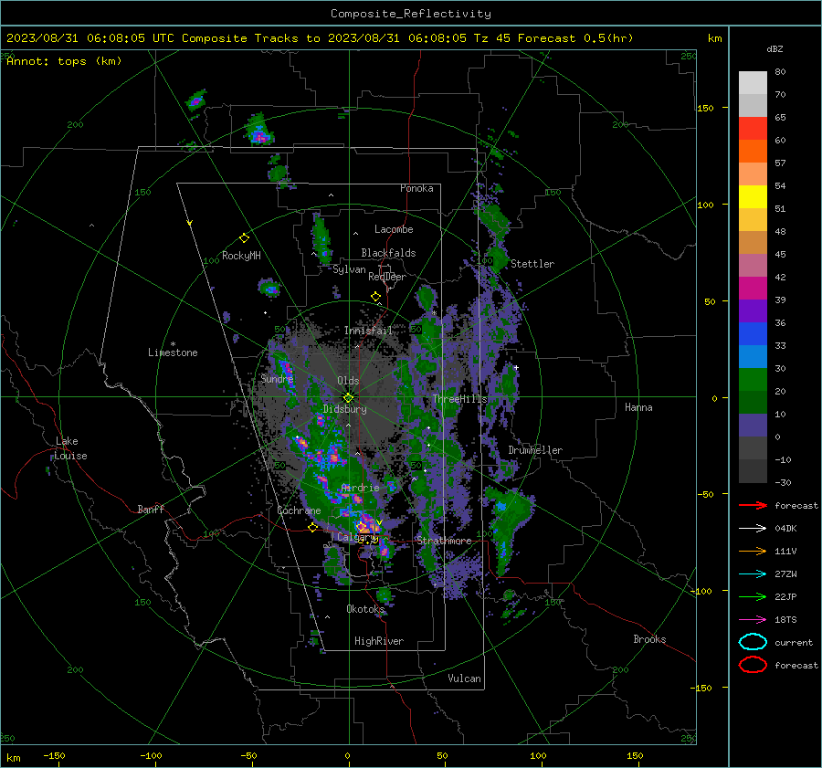Click the Okotoks label
This screenshot has width=822, height=768.
click(365, 608)
